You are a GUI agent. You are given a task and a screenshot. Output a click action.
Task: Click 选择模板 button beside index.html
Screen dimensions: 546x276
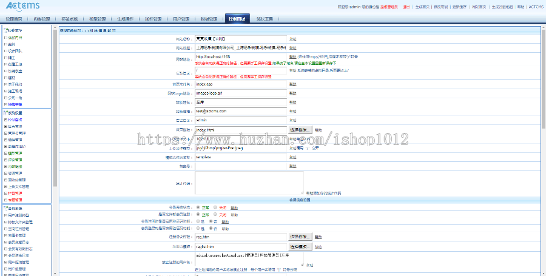coord(300,130)
